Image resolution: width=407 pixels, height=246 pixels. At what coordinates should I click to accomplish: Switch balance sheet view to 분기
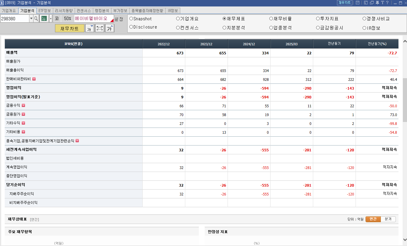(x=388, y=219)
